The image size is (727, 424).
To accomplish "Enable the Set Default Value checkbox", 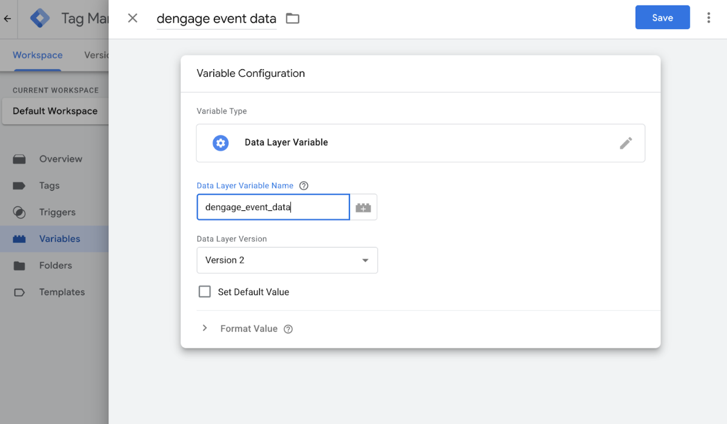I will pyautogui.click(x=205, y=292).
